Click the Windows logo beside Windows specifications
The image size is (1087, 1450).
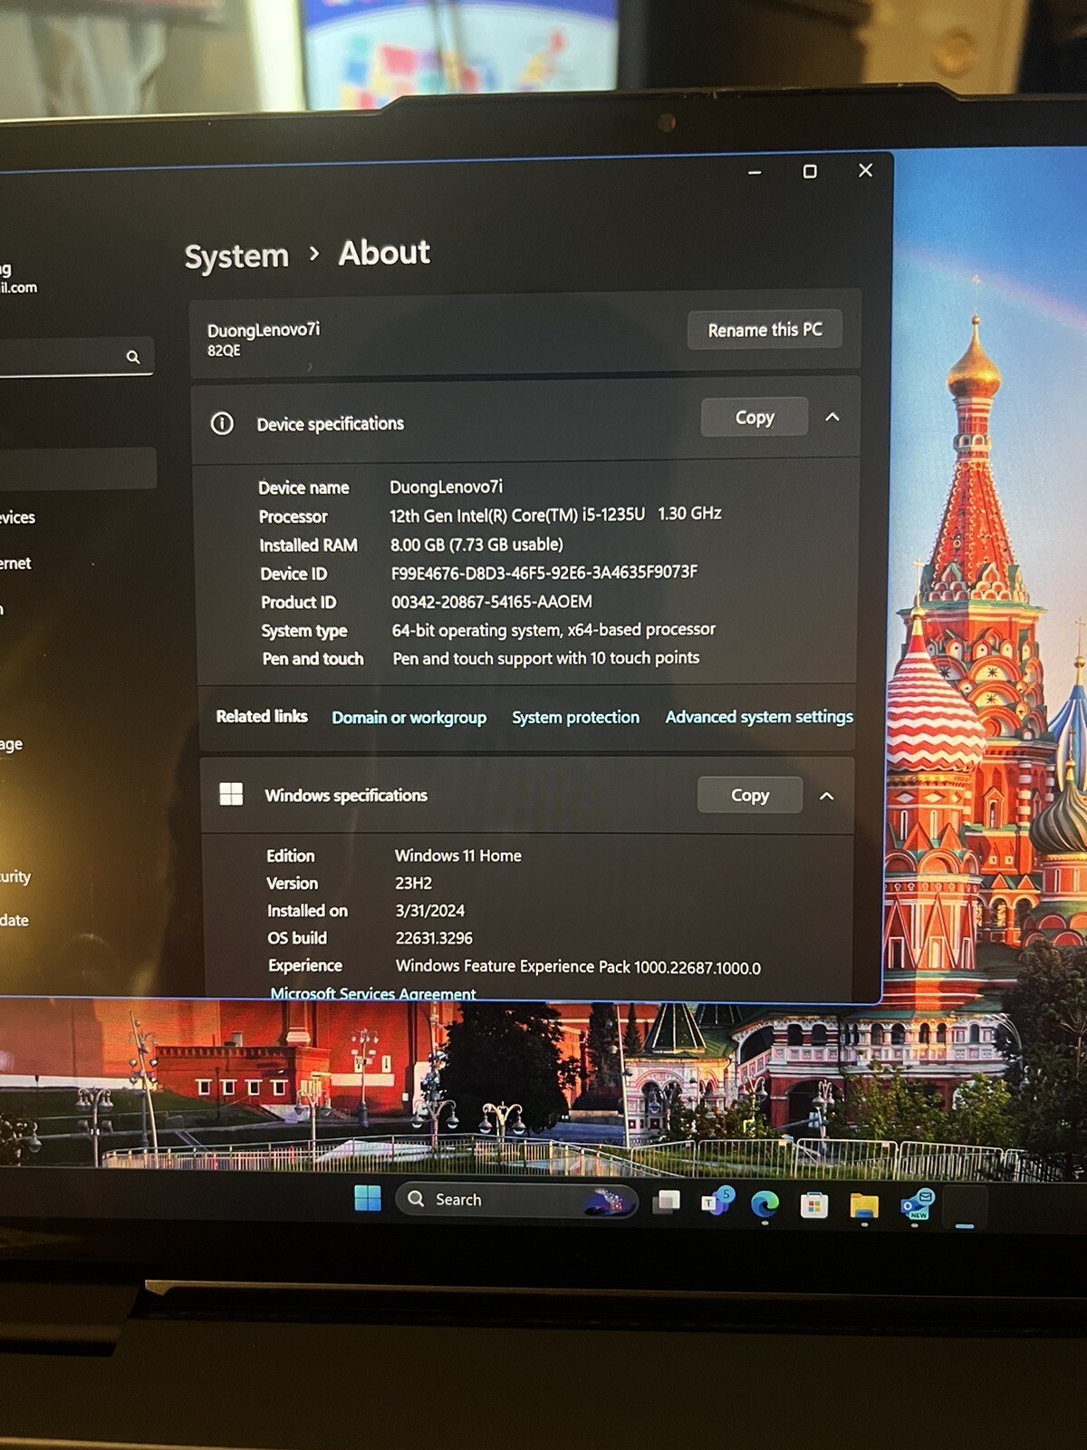click(x=231, y=794)
